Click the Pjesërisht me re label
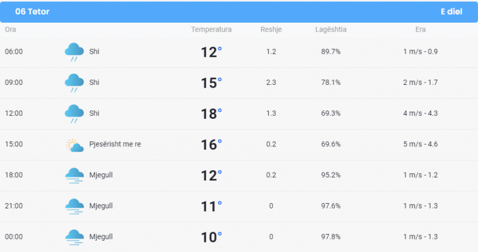Viewport: 478px width, 252px height. pyautogui.click(x=115, y=144)
